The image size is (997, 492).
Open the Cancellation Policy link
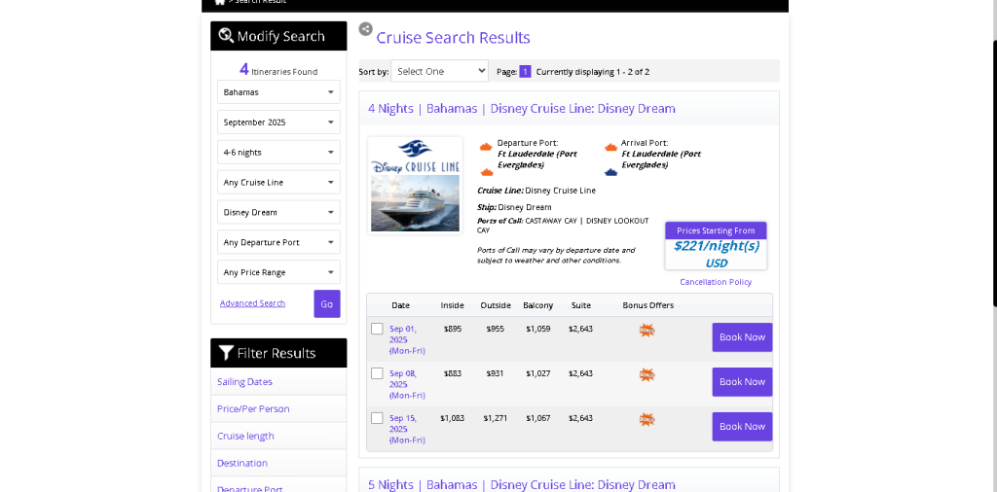tap(716, 282)
